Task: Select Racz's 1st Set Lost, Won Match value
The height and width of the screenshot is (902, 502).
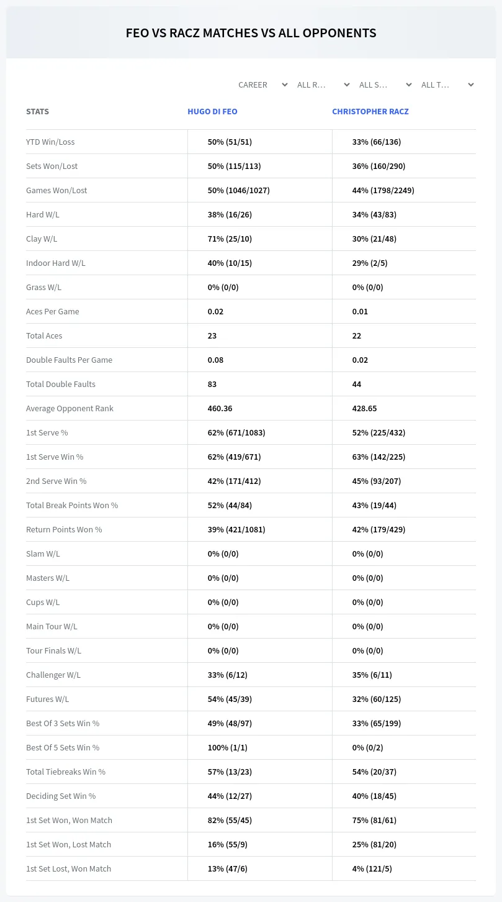Action: [x=372, y=868]
